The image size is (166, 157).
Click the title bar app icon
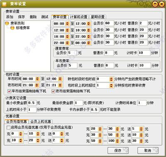(x=4, y=4)
